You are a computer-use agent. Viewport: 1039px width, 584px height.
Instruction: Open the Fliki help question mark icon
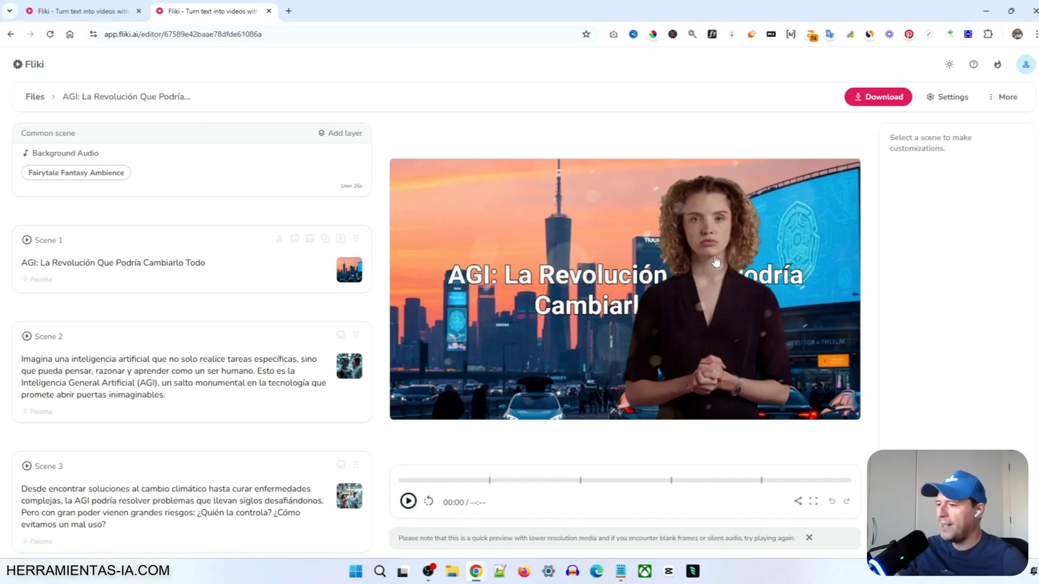coord(973,64)
